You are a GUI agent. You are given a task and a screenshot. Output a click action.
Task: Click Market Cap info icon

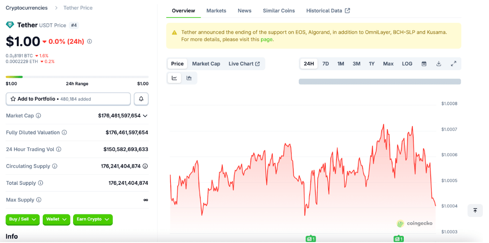click(38, 116)
